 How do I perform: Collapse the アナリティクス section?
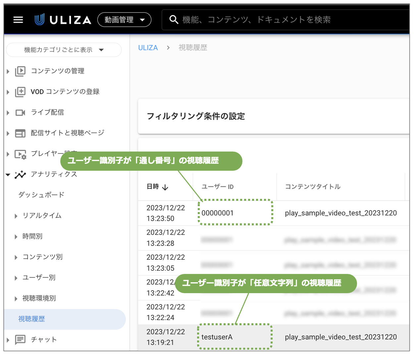8,174
